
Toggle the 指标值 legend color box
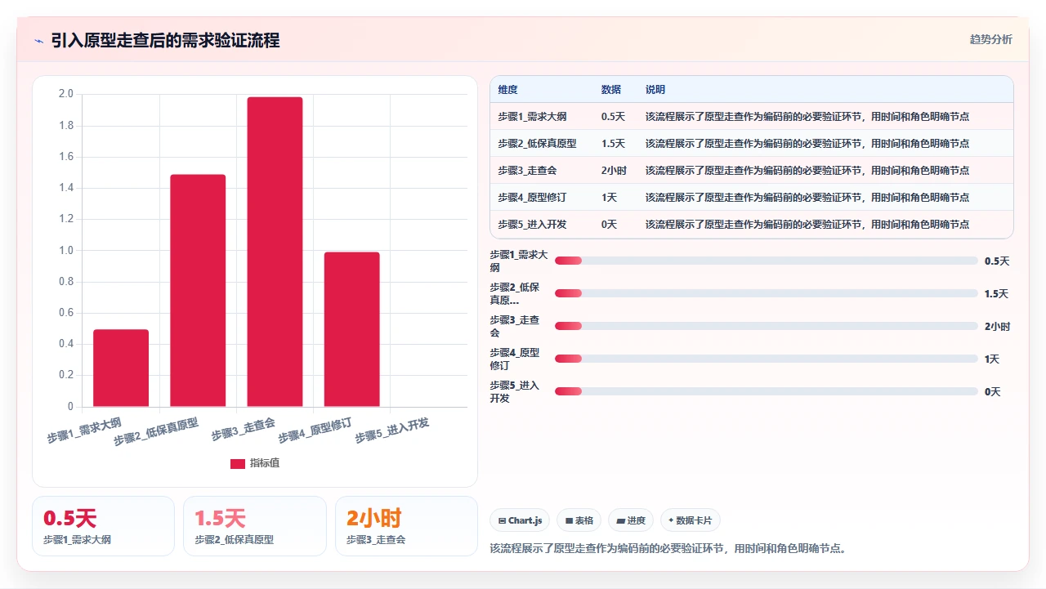click(237, 463)
